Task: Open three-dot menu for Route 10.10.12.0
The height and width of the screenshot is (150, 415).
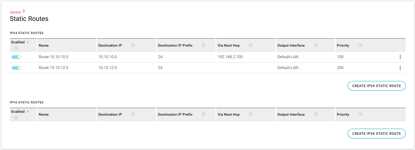Action: click(x=400, y=68)
